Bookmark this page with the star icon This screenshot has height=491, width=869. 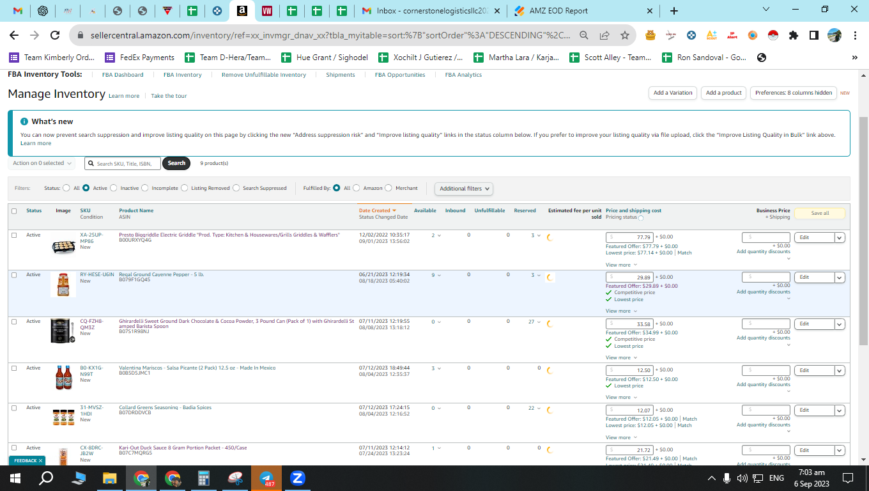click(x=624, y=35)
